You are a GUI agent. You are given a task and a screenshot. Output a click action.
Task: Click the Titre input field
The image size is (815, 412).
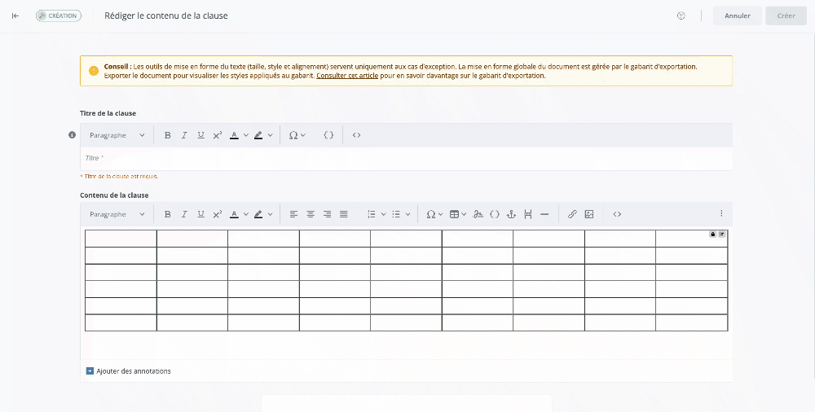tap(406, 158)
